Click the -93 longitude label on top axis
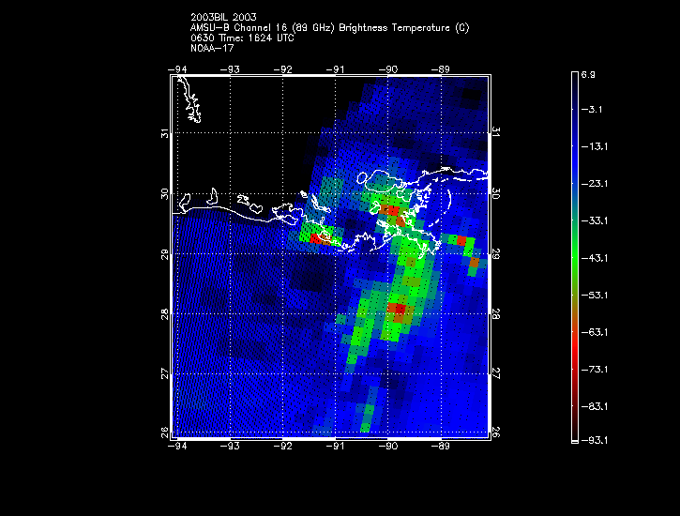Viewport: 680px width, 516px height. (230, 69)
